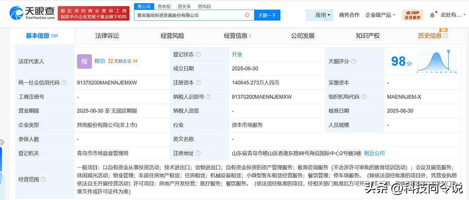Click 核准日期 value 2025-06-30

click(x=400, y=111)
